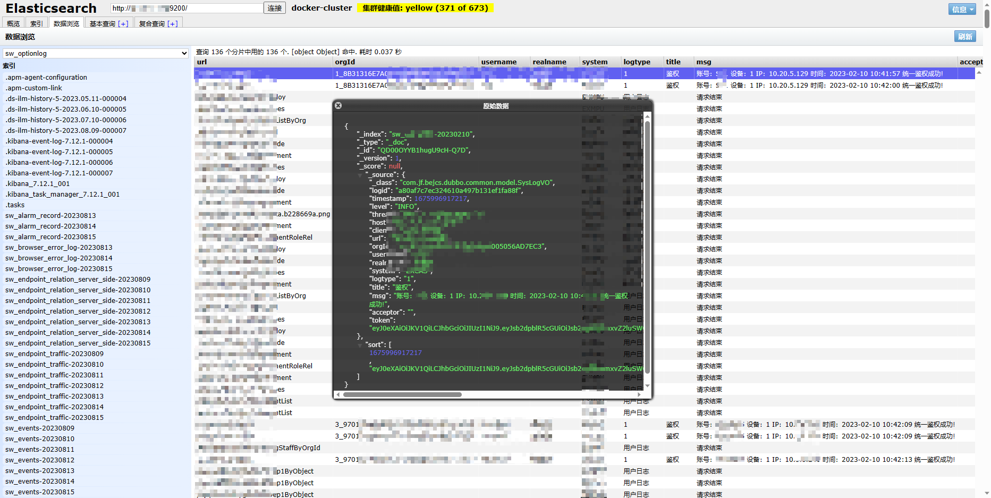Open the 复合查询 compound query tab
991x498 pixels.
coord(158,22)
